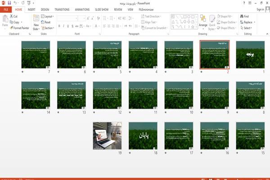Screen dimensions: 270x180
Task: Open Font dialog launcher
Action: coord(100,34)
